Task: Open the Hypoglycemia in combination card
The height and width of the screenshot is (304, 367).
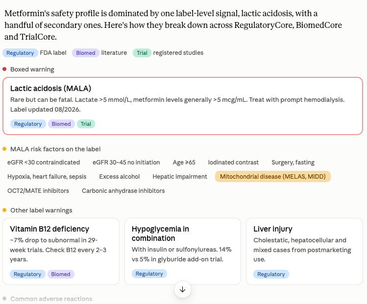Action: pos(183,252)
